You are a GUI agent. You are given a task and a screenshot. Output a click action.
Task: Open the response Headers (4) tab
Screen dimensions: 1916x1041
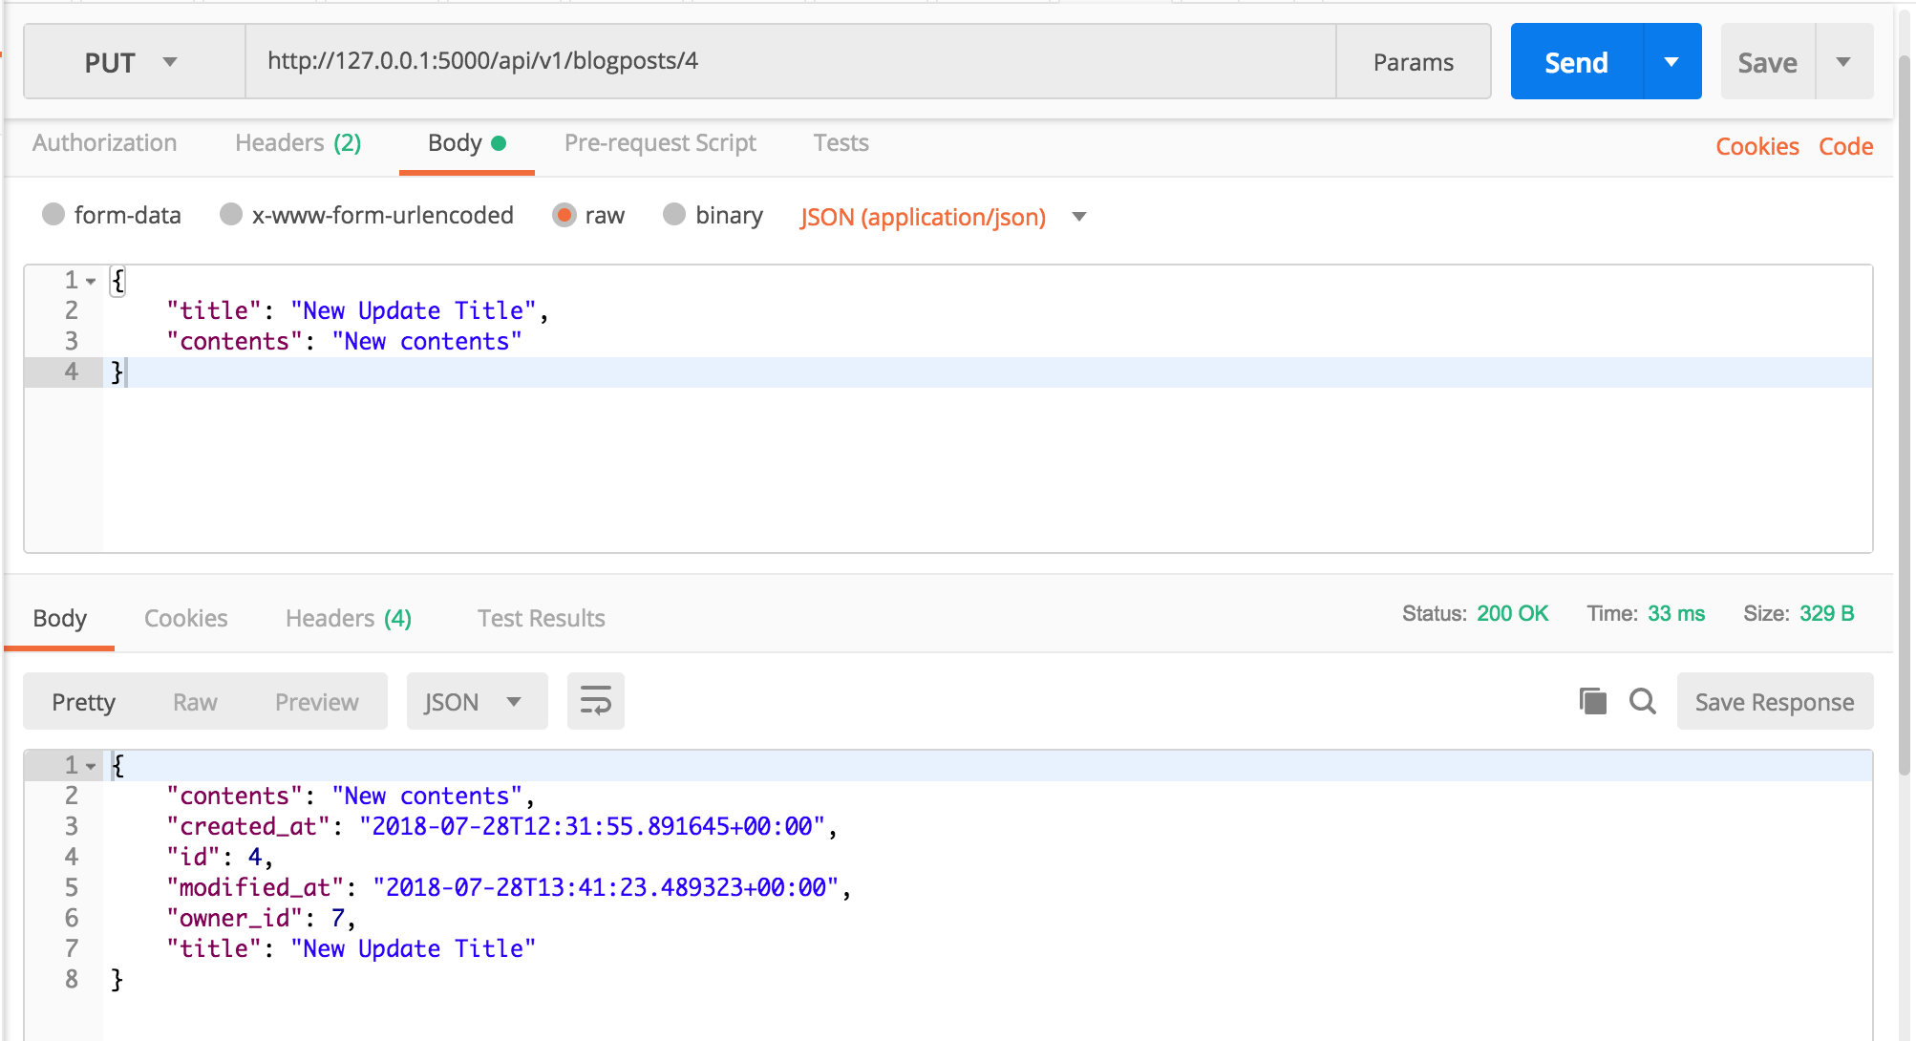coord(348,618)
